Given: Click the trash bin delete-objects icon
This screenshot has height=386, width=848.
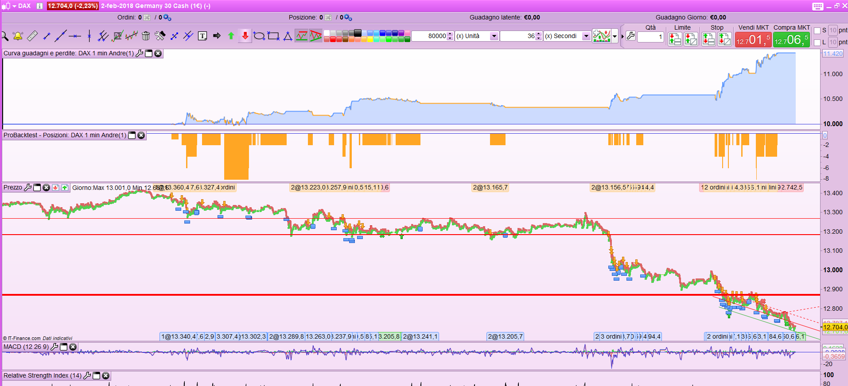Looking at the screenshot, I should (x=146, y=36).
